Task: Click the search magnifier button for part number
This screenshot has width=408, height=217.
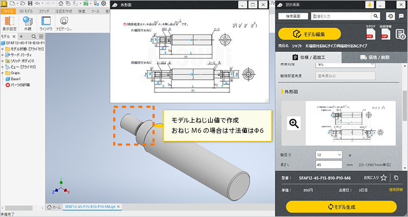Action: pos(375,16)
